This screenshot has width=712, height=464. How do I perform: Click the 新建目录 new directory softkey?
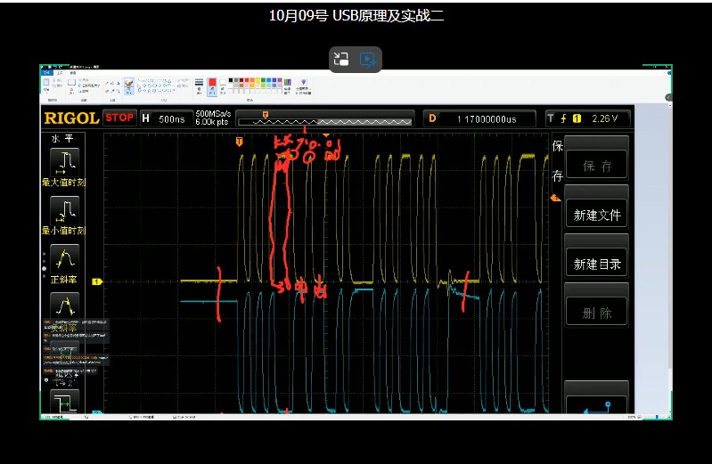596,264
